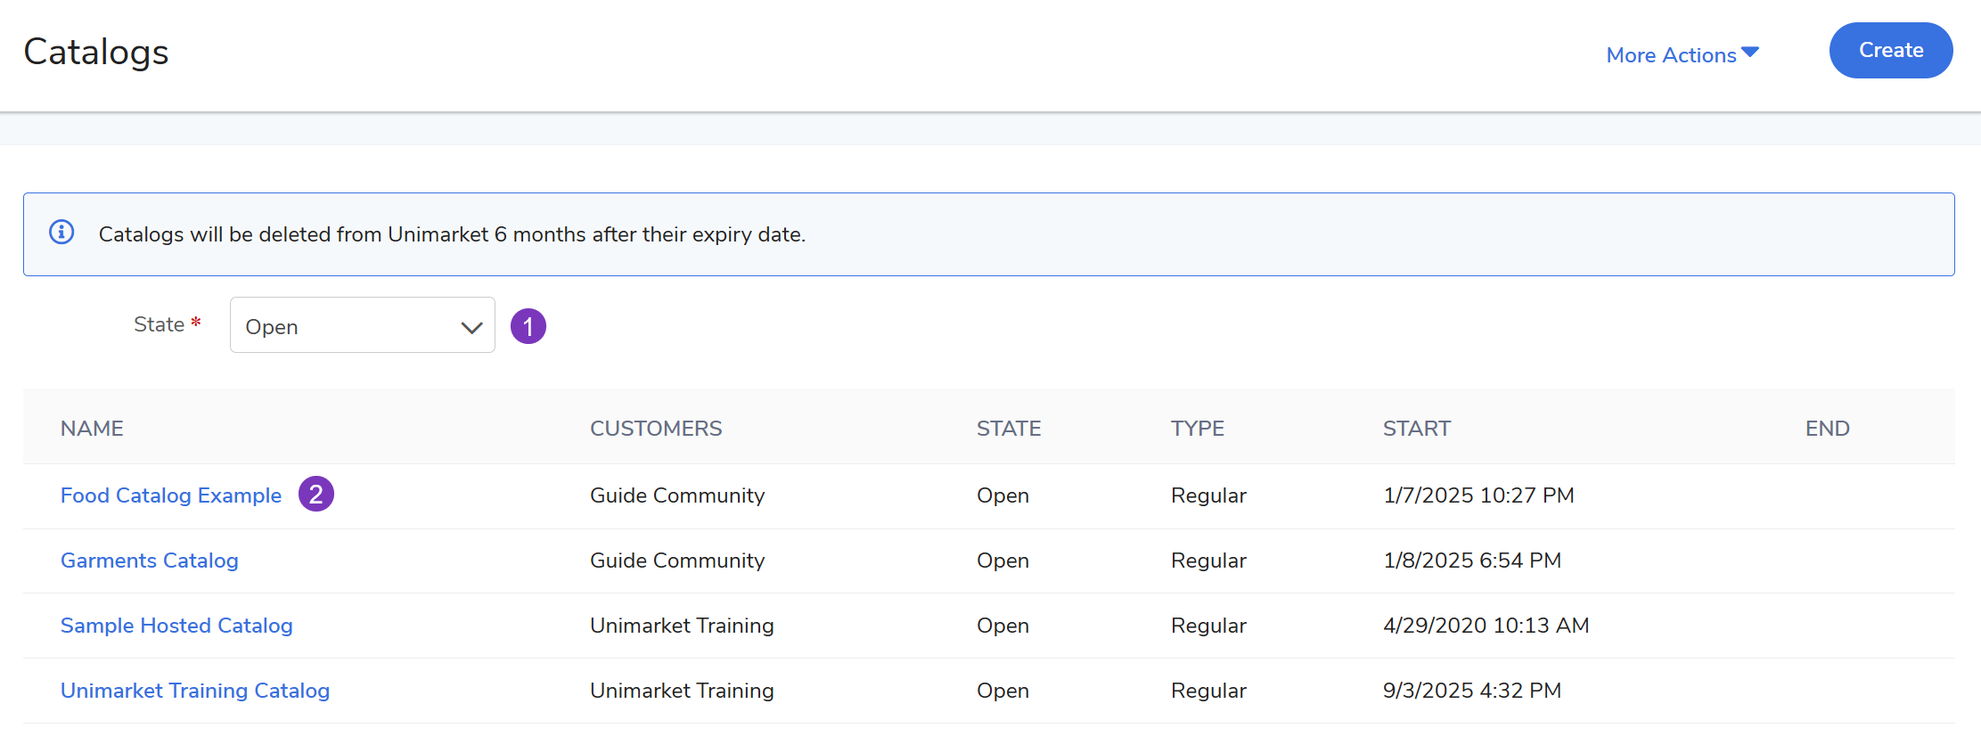Click the NAME column header

[92, 429]
